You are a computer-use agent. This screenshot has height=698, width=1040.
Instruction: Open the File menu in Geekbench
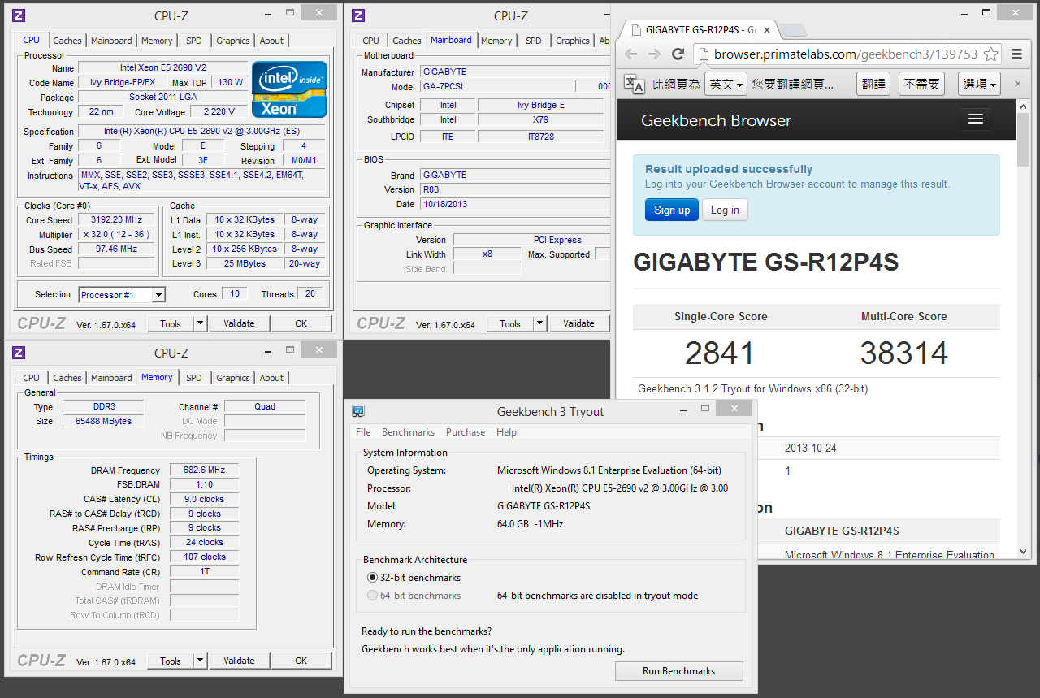pyautogui.click(x=363, y=432)
